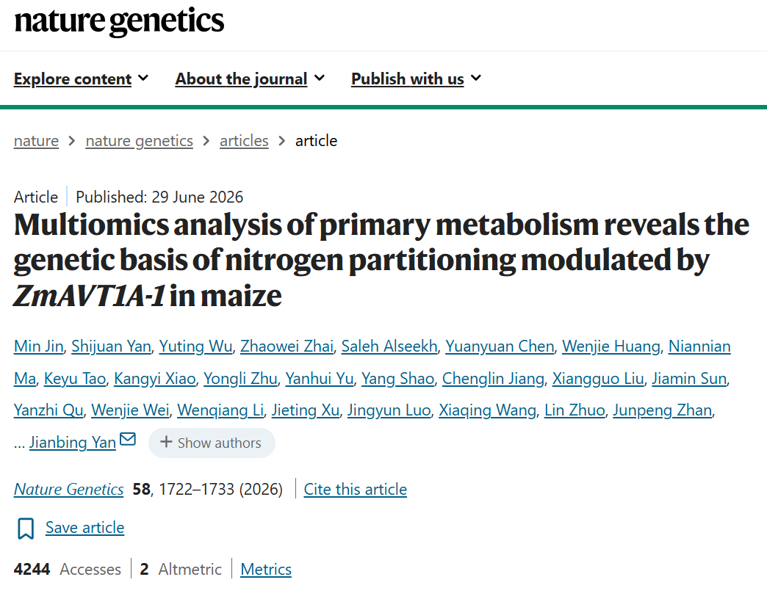This screenshot has width=767, height=599.
Task: Click the bookmark icon beside Save article
Action: coord(26,529)
